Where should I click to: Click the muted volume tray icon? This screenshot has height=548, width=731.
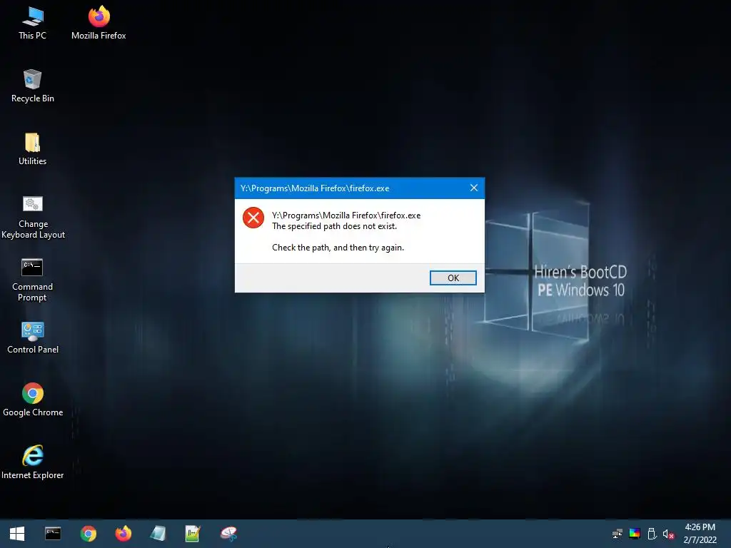[x=668, y=534]
